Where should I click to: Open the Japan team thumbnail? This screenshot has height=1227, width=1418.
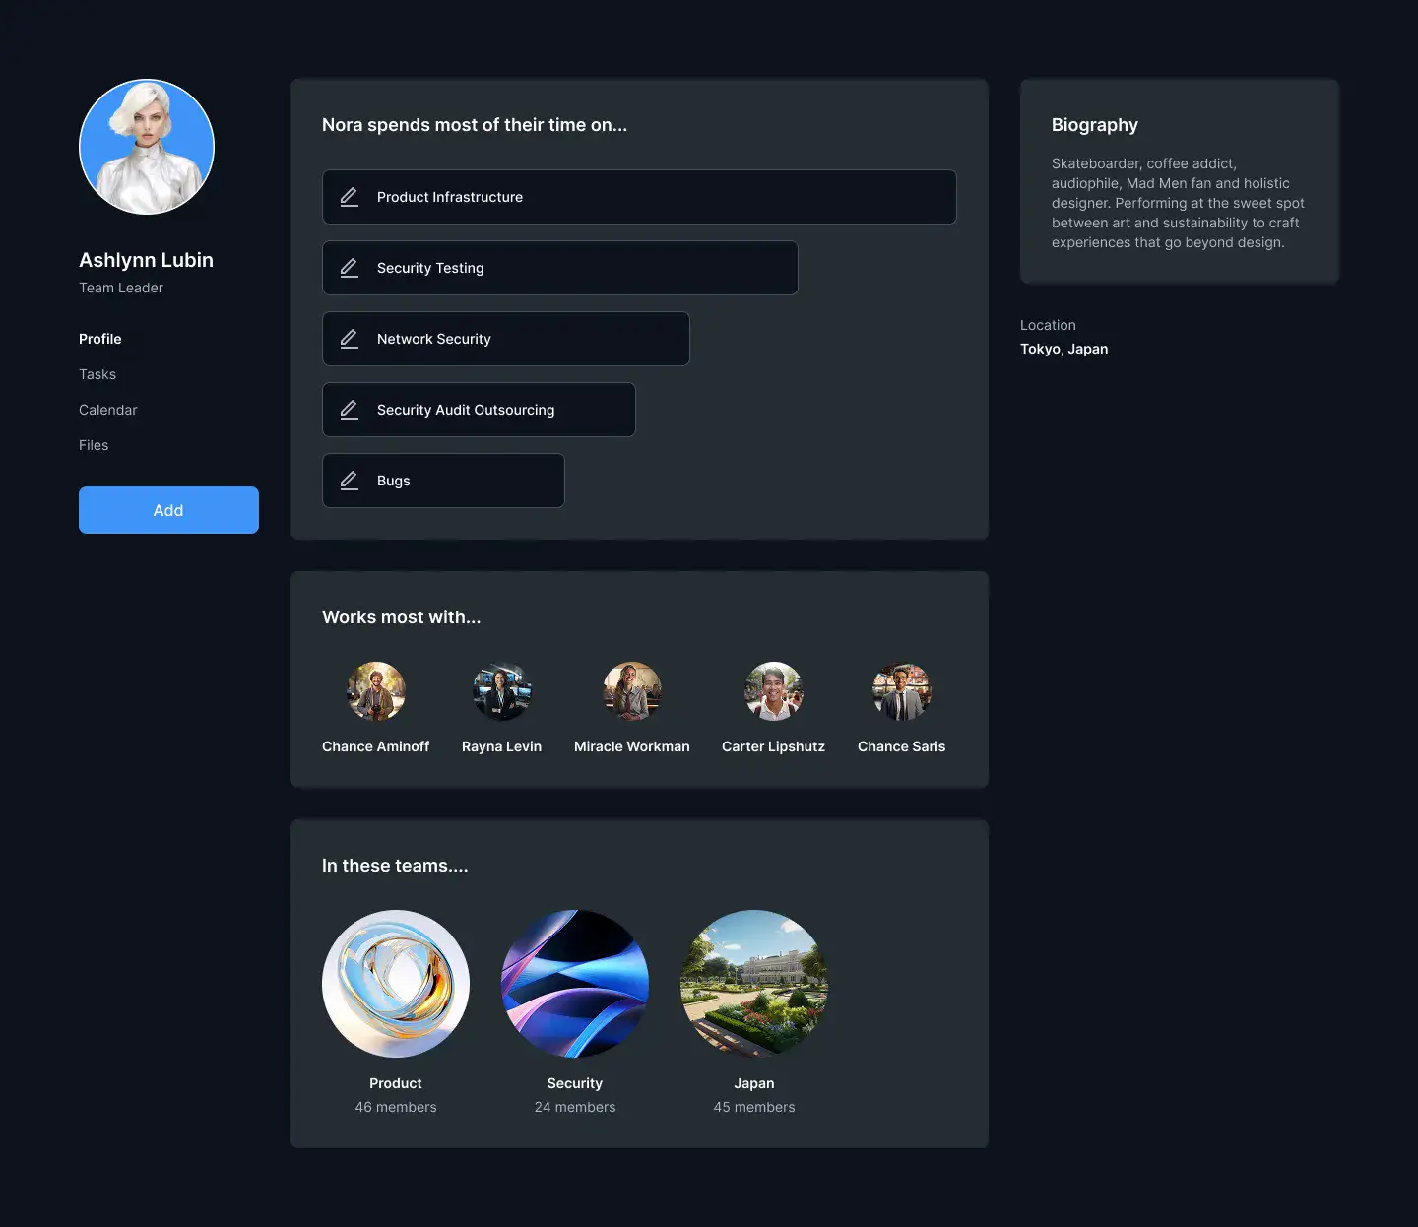point(754,984)
